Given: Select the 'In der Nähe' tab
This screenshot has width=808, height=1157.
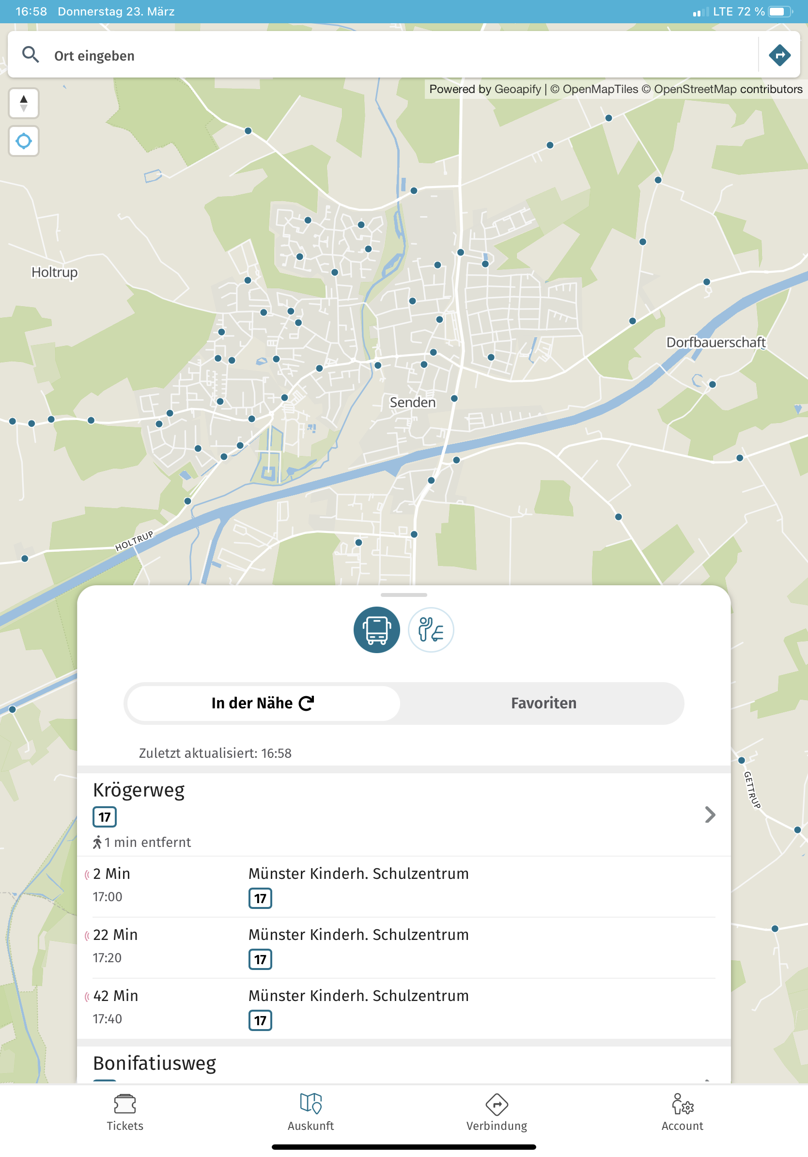Looking at the screenshot, I should pyautogui.click(x=263, y=703).
